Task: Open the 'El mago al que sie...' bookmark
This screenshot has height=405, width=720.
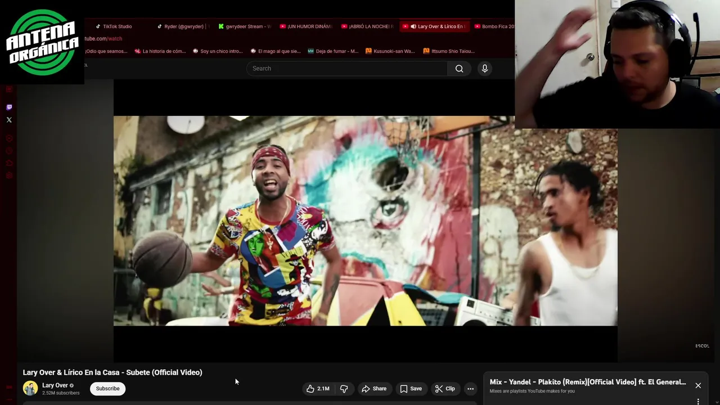Action: click(x=275, y=51)
